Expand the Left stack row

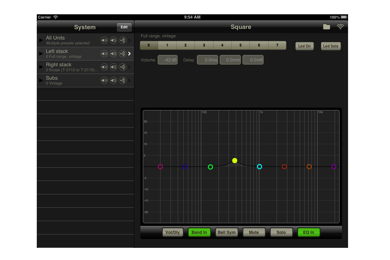point(130,54)
